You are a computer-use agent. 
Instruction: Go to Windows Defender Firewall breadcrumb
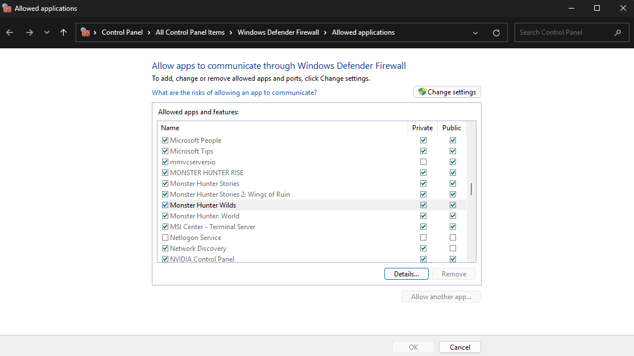pyautogui.click(x=278, y=32)
